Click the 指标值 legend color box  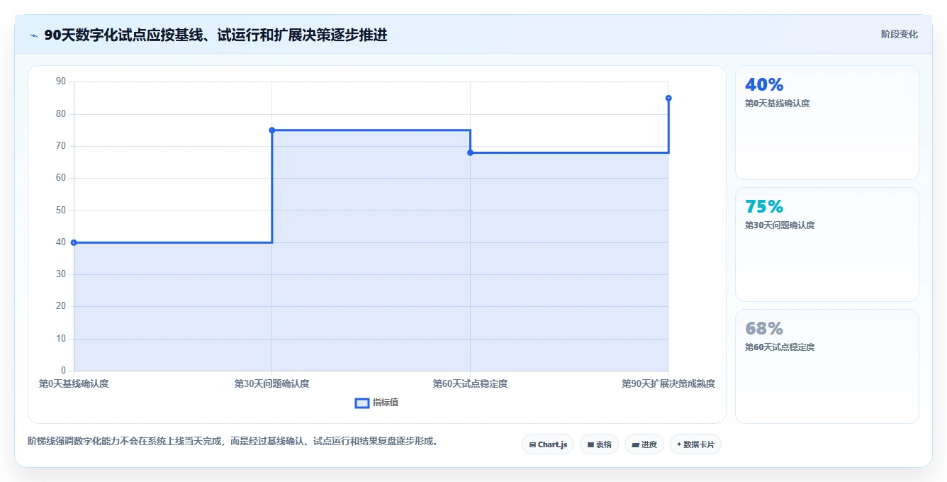362,403
